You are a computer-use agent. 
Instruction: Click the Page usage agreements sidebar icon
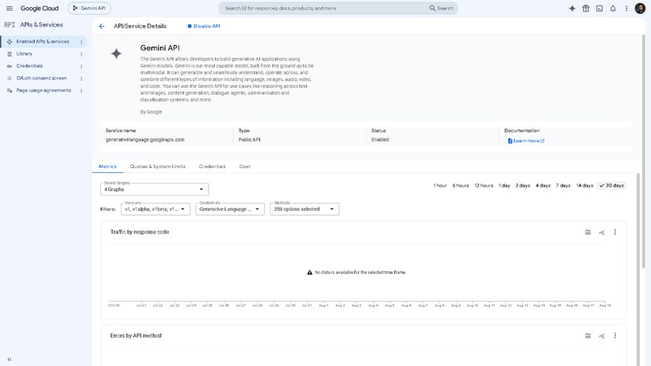(x=10, y=90)
